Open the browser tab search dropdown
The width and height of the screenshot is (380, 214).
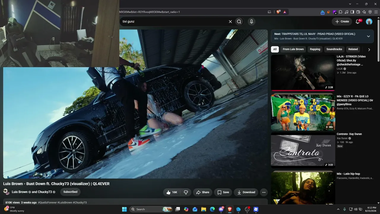pyautogui.click(x=350, y=4)
